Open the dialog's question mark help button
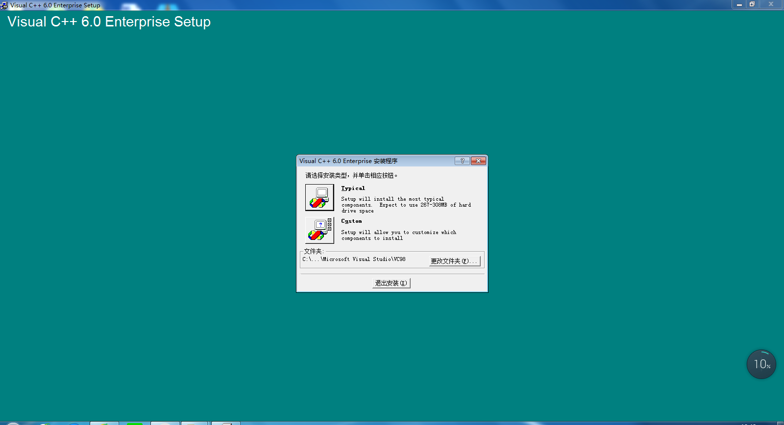 462,161
